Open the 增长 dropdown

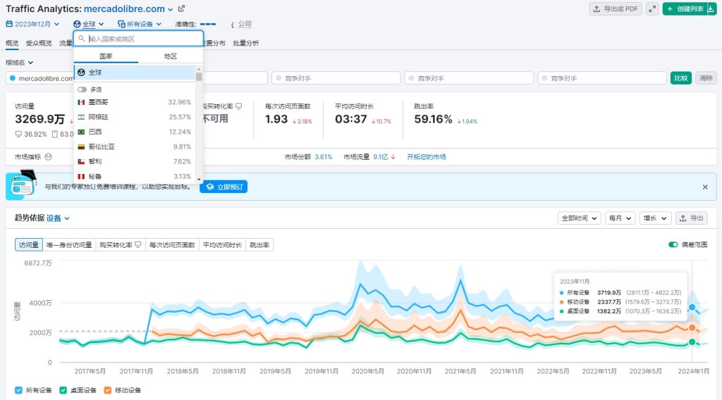click(655, 218)
